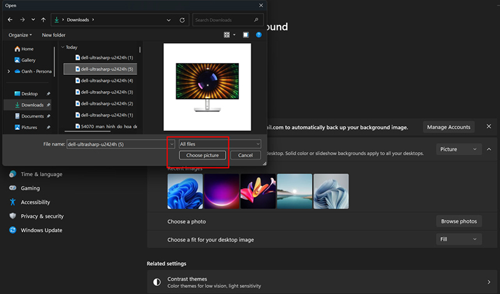The image size is (500, 294).
Task: Click the Search Downloads field
Action: click(225, 20)
